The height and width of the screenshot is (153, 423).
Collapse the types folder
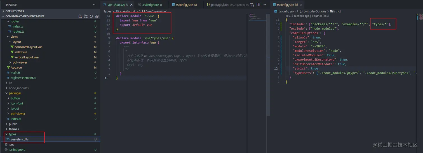[13, 134]
